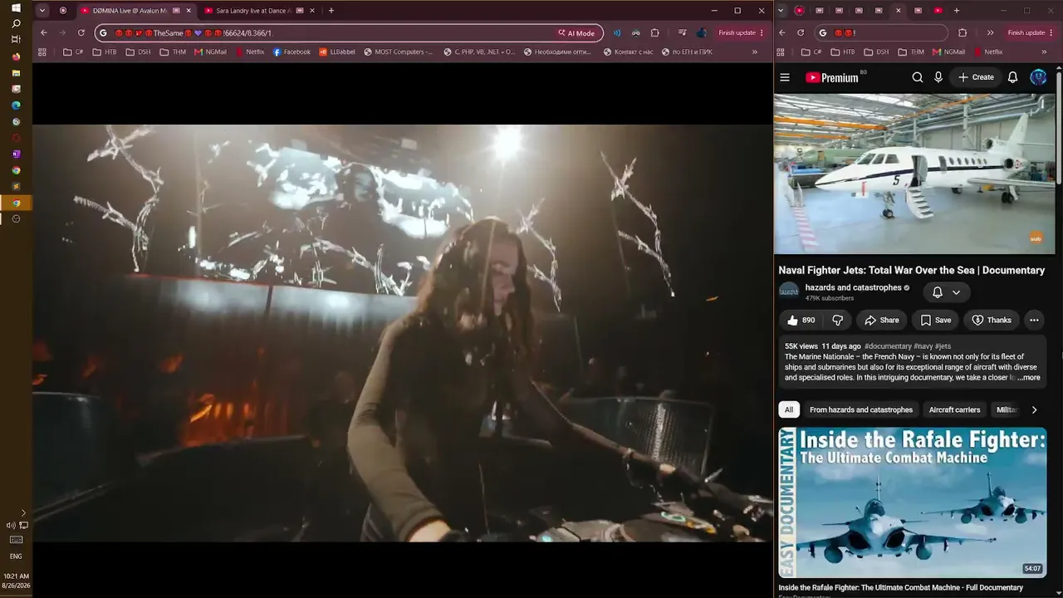The height and width of the screenshot is (598, 1063).
Task: Select the All filter chip
Action: [x=789, y=409]
